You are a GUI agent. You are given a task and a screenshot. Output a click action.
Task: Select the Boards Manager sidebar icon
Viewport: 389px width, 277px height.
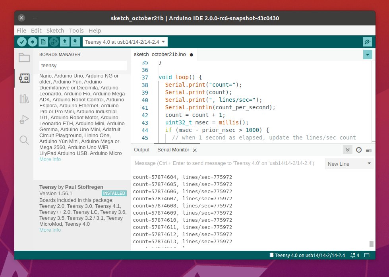[x=24, y=78]
